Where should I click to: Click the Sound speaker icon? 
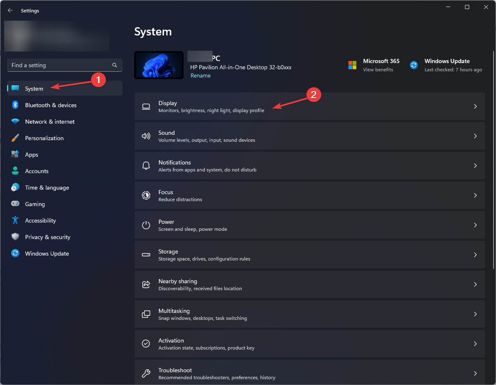146,136
